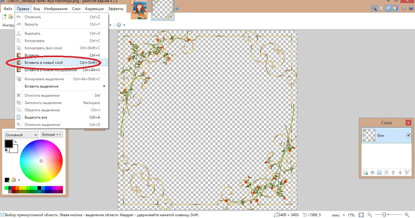Screen dimensions: 415x218
Task: Select the frame image thumbnail tab
Action: pos(163,10)
